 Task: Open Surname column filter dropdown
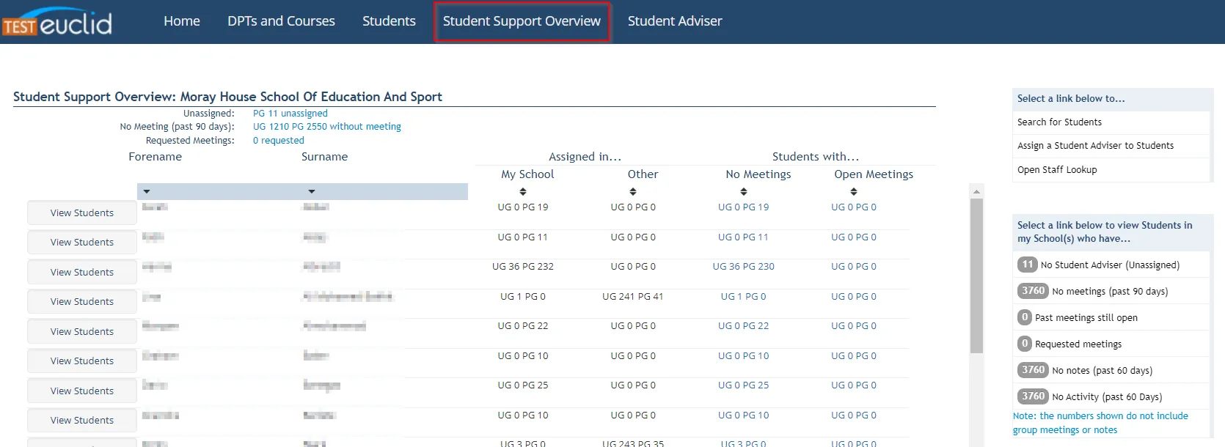312,192
